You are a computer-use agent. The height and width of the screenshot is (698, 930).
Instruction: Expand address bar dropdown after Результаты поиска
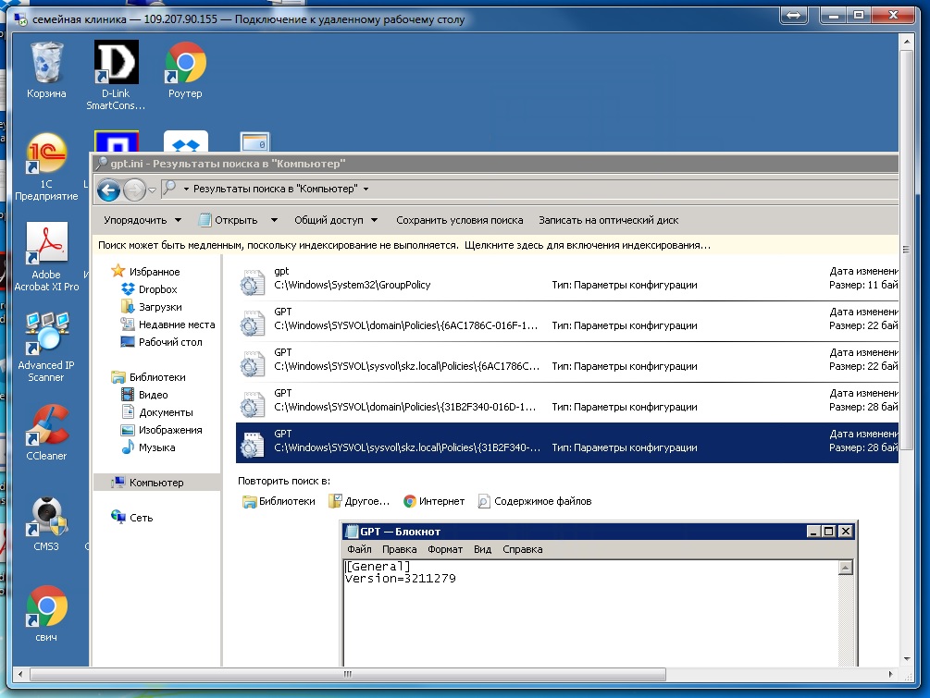click(366, 189)
